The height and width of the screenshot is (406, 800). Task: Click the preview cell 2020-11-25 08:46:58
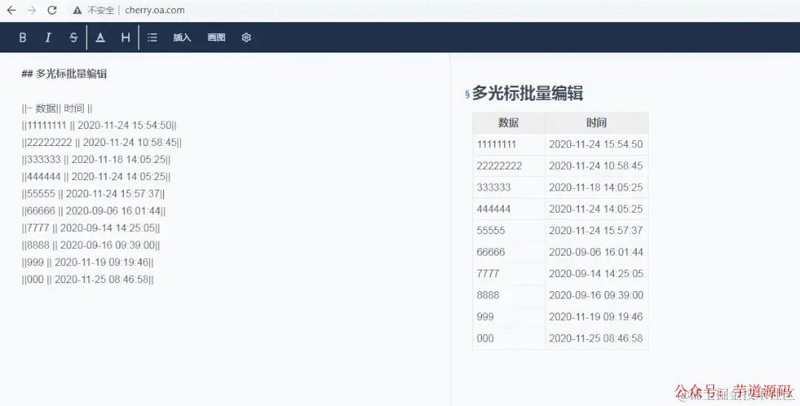click(596, 338)
